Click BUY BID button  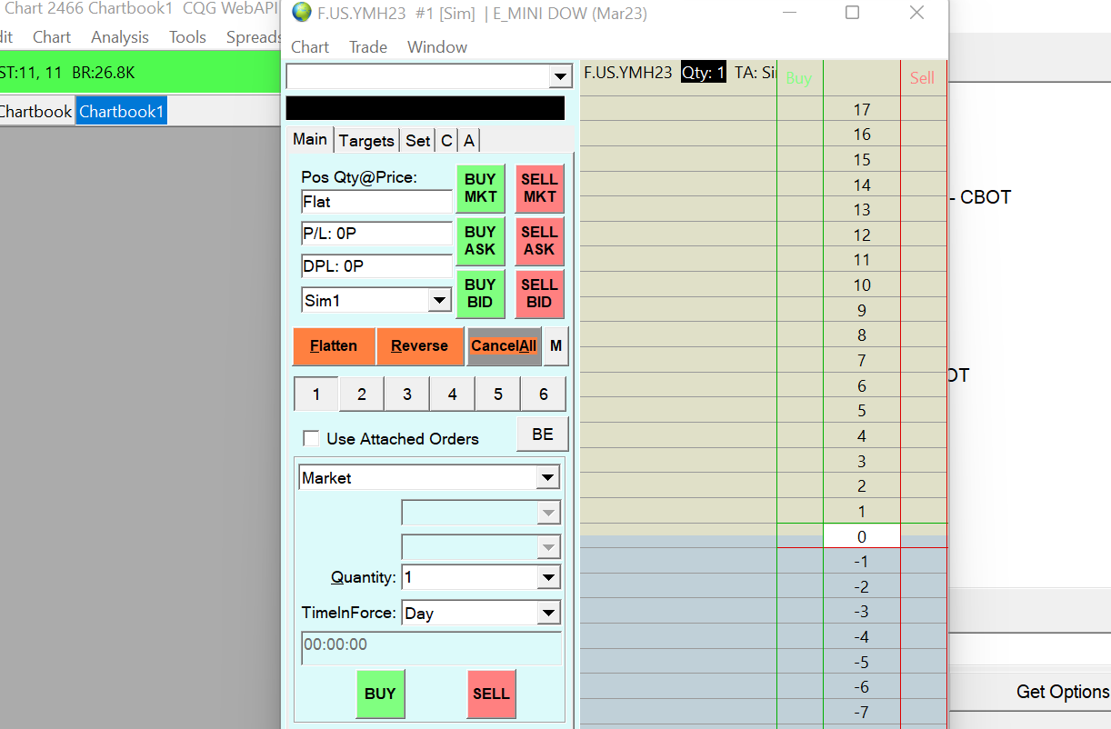[480, 294]
